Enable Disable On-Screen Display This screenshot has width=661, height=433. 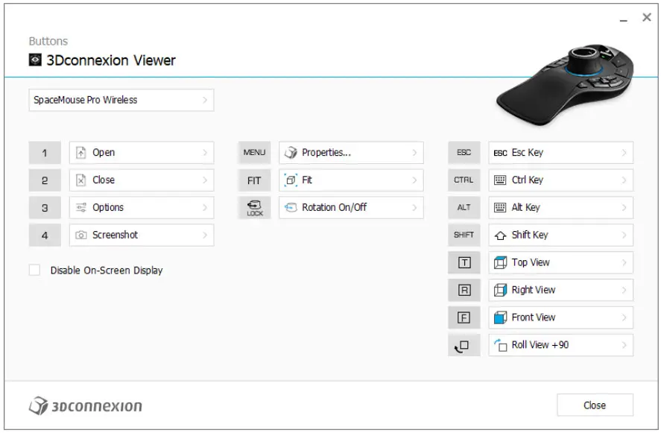pyautogui.click(x=33, y=268)
